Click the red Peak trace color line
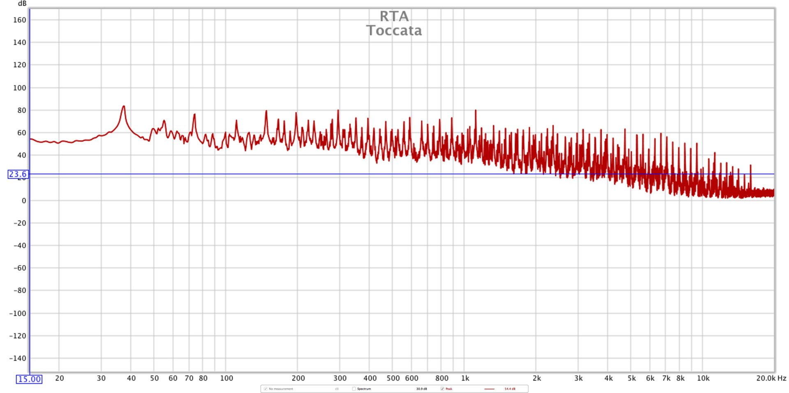 click(x=489, y=388)
